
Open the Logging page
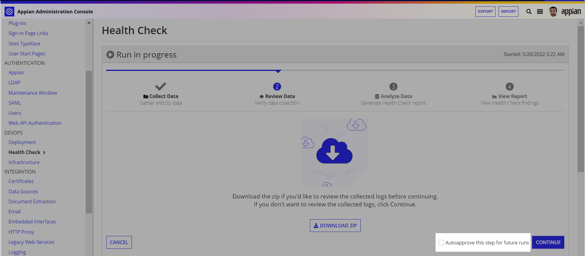(x=17, y=252)
